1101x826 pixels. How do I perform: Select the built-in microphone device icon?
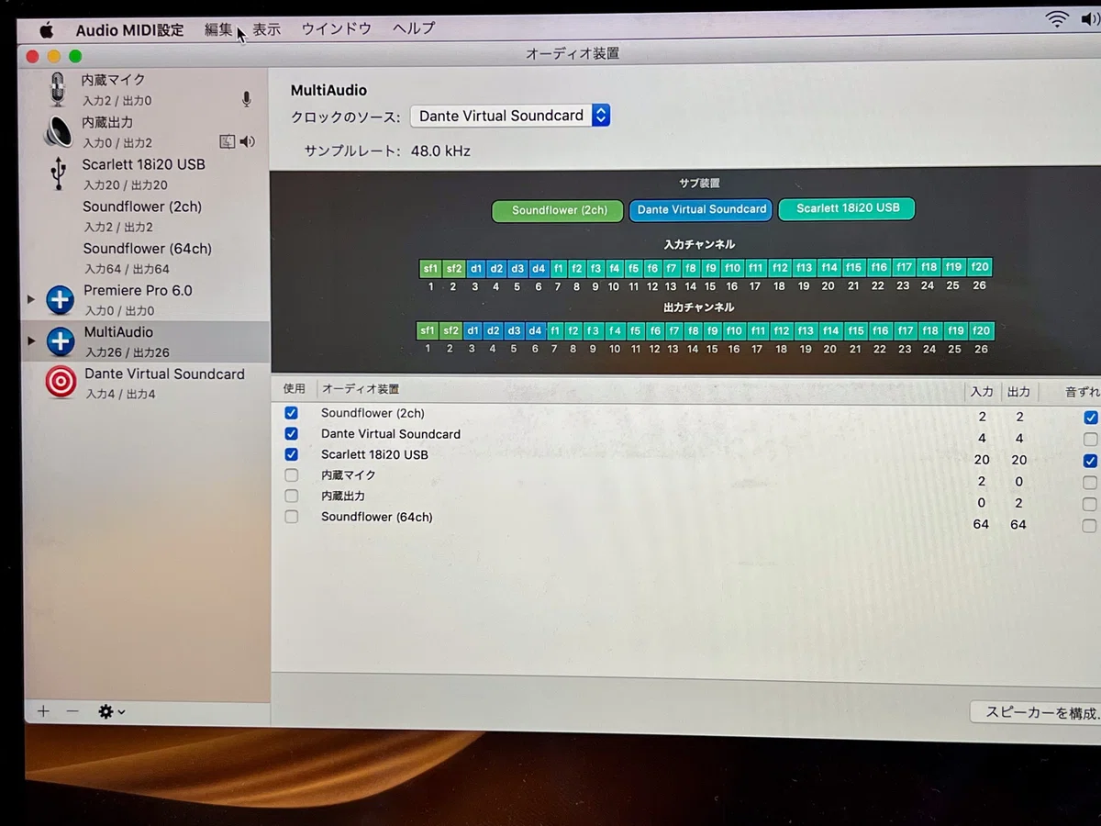(x=59, y=90)
